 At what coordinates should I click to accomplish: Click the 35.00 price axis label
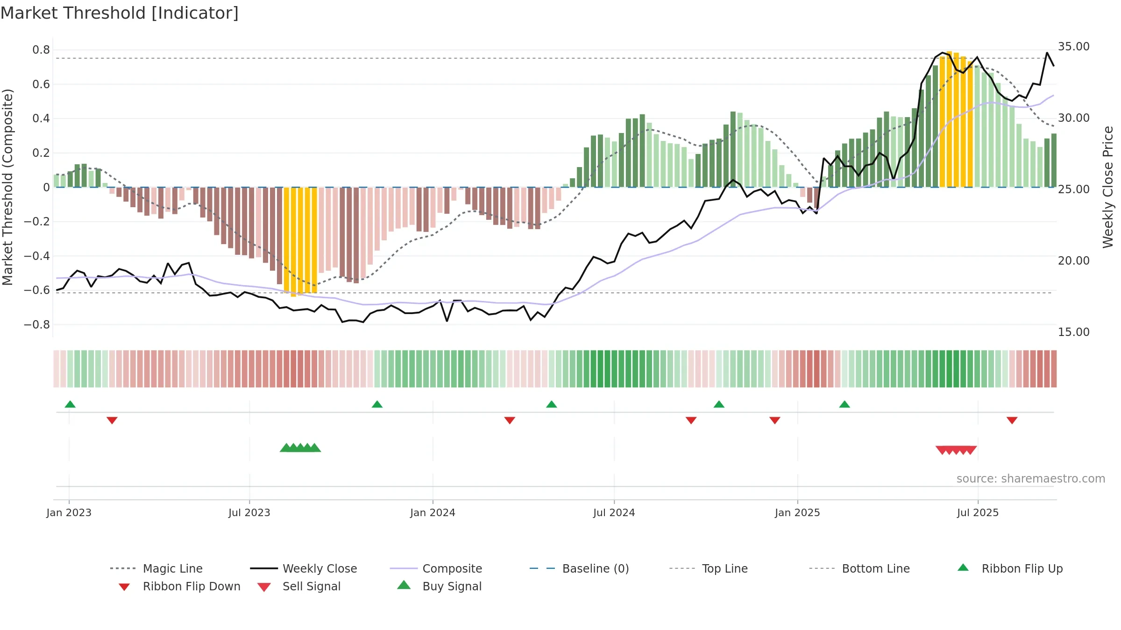tap(1074, 47)
